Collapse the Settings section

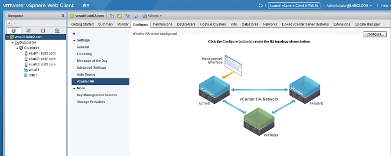(x=74, y=40)
